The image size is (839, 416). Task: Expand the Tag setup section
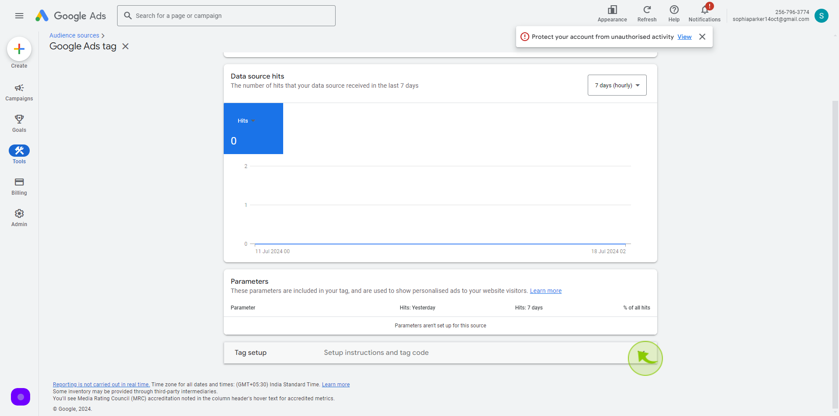coord(440,353)
